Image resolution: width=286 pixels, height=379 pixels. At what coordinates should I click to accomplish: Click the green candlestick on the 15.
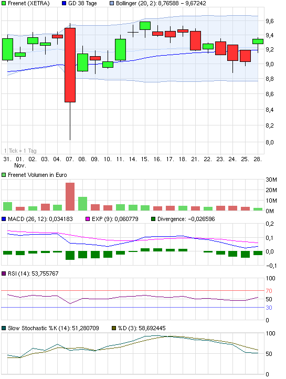[x=145, y=26]
